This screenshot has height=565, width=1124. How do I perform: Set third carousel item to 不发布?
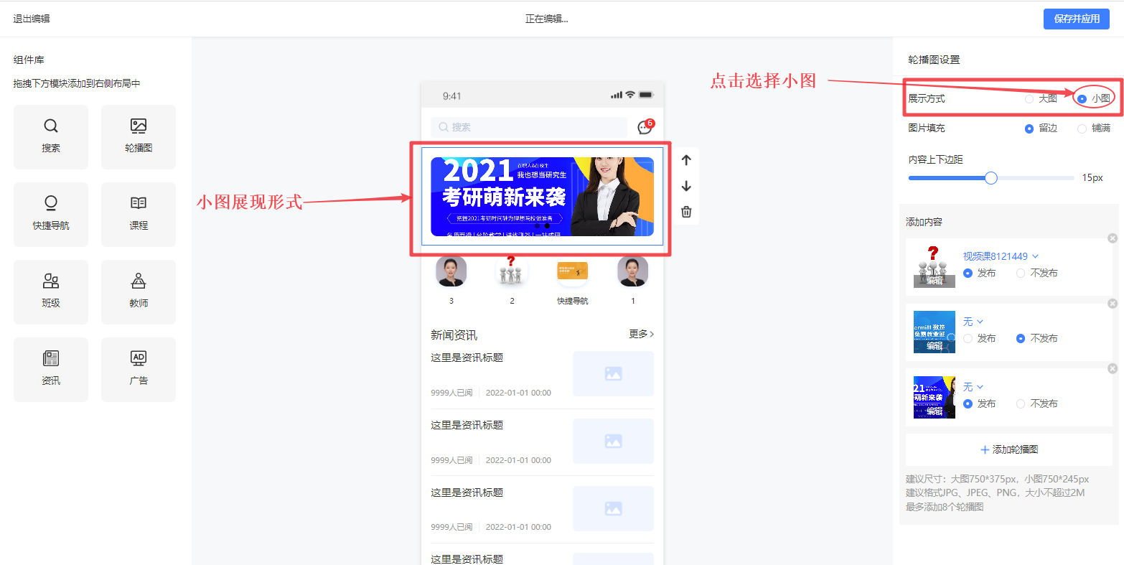[1036, 404]
